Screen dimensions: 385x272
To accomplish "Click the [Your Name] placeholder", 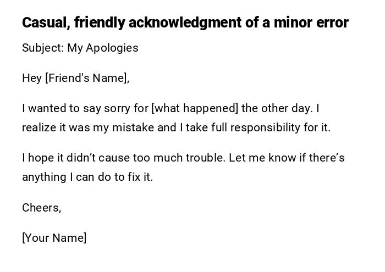I will 54,238.
